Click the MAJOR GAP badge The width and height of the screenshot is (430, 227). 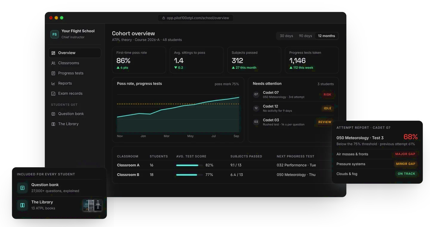coord(405,154)
